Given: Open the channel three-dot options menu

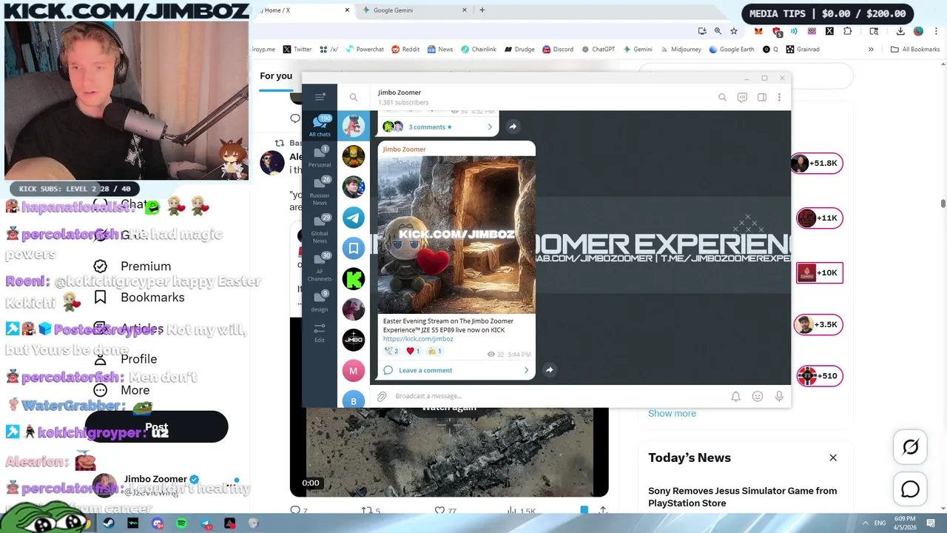Looking at the screenshot, I should click(x=779, y=97).
